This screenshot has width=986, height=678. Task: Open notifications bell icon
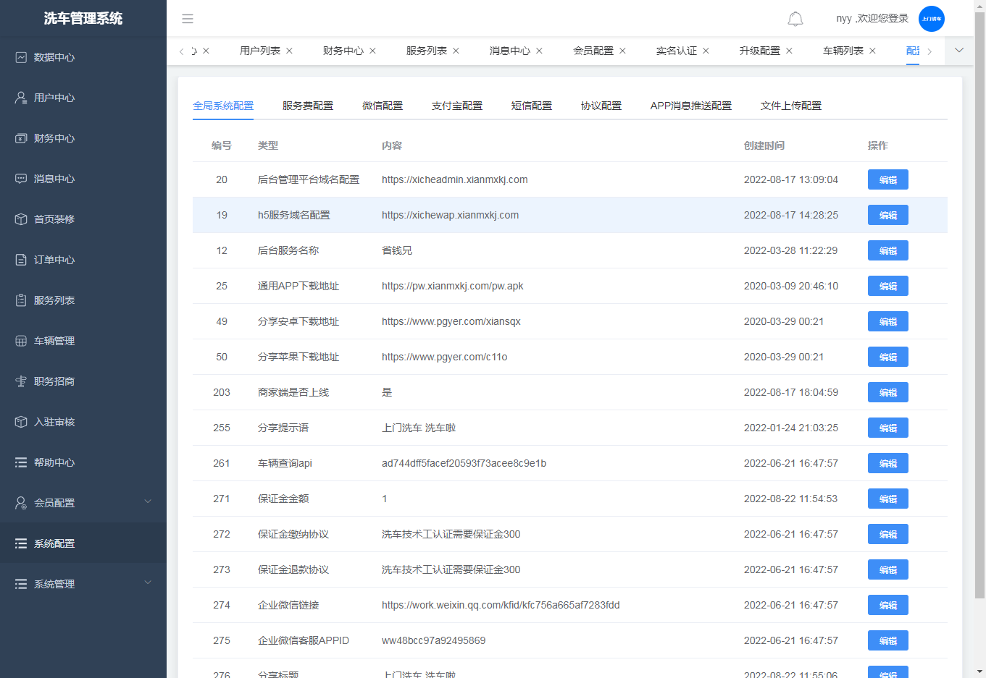(x=795, y=19)
